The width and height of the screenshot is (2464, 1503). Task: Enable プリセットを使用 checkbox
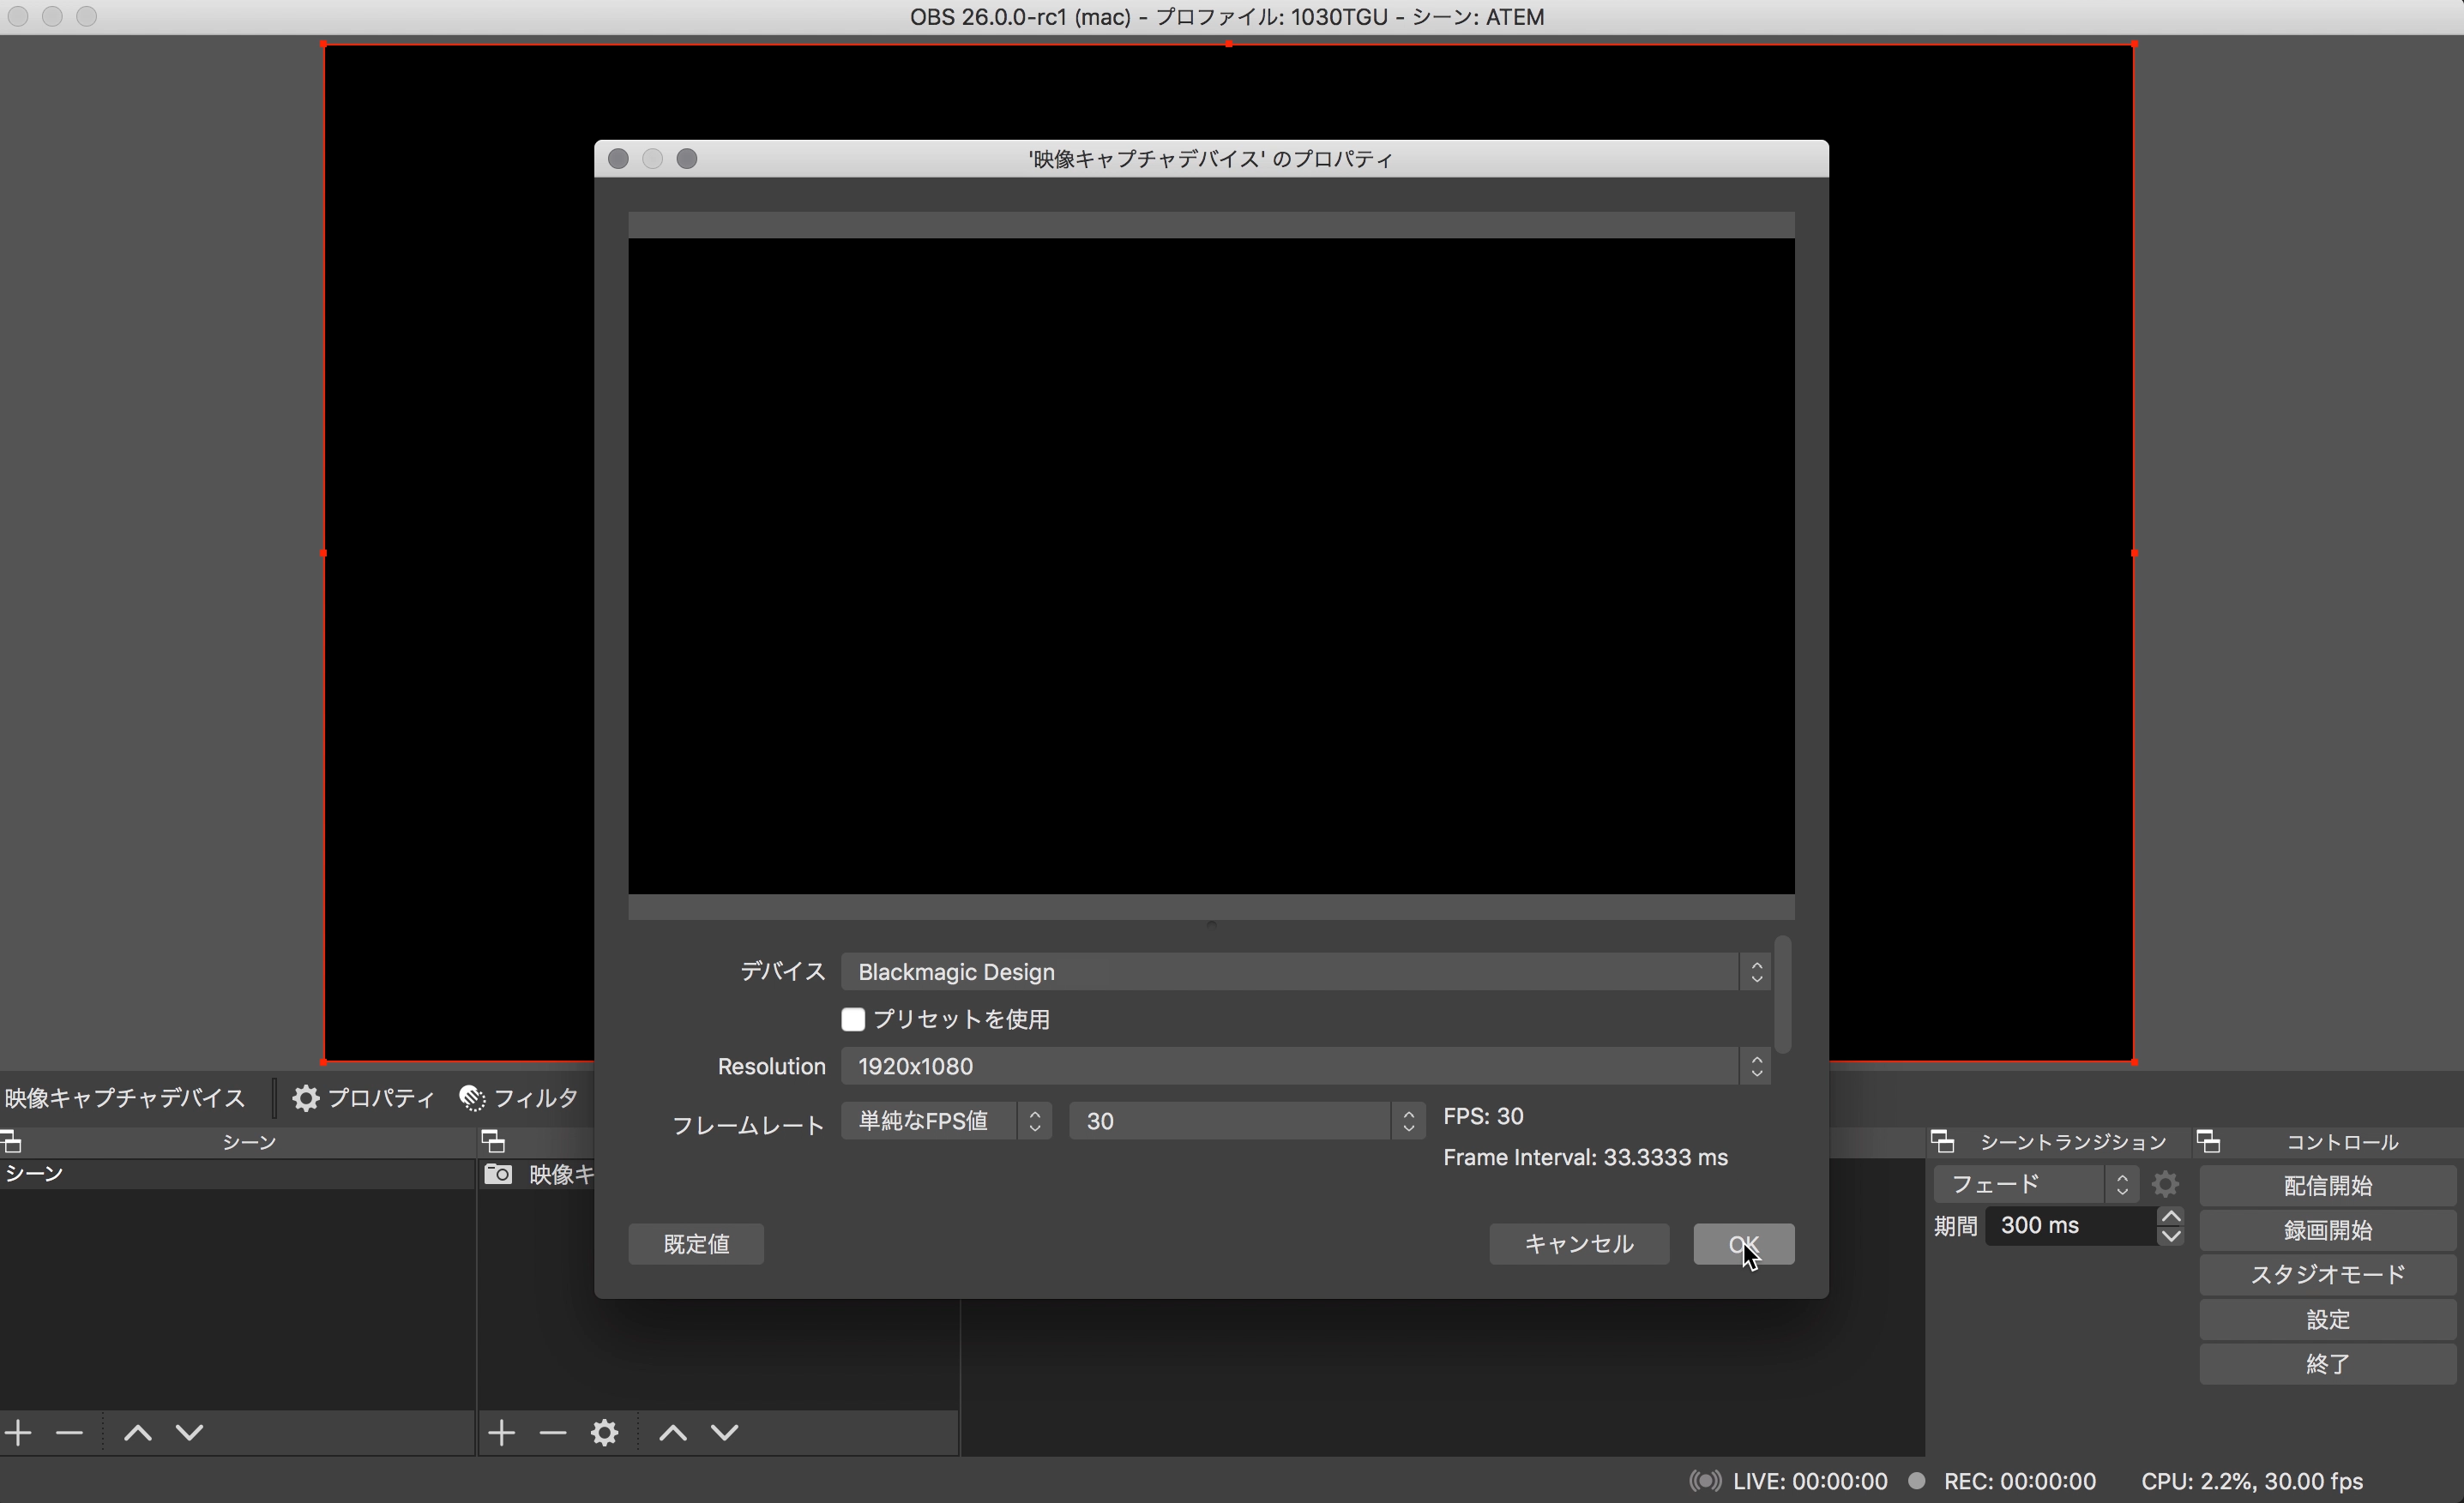point(853,1019)
